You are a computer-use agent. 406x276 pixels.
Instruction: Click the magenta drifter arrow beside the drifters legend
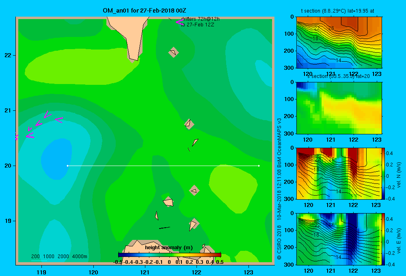pos(179,22)
